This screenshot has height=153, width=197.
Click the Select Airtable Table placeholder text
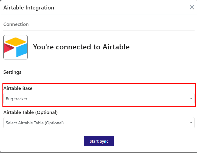[35, 123]
